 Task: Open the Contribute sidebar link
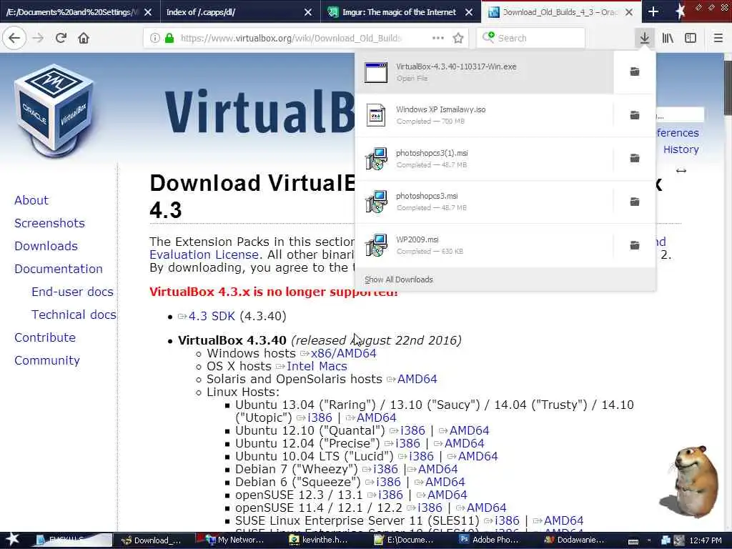pos(45,337)
